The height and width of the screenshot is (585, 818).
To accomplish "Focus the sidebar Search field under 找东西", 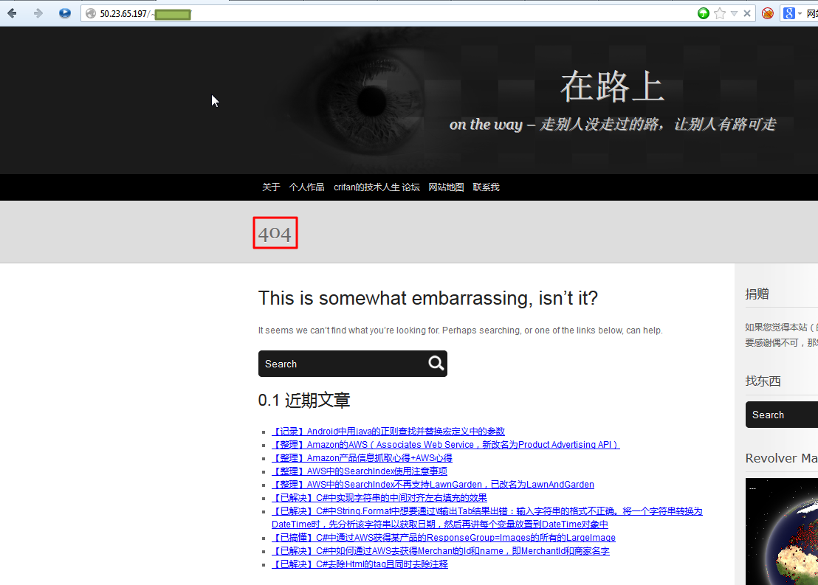I will click(x=782, y=415).
